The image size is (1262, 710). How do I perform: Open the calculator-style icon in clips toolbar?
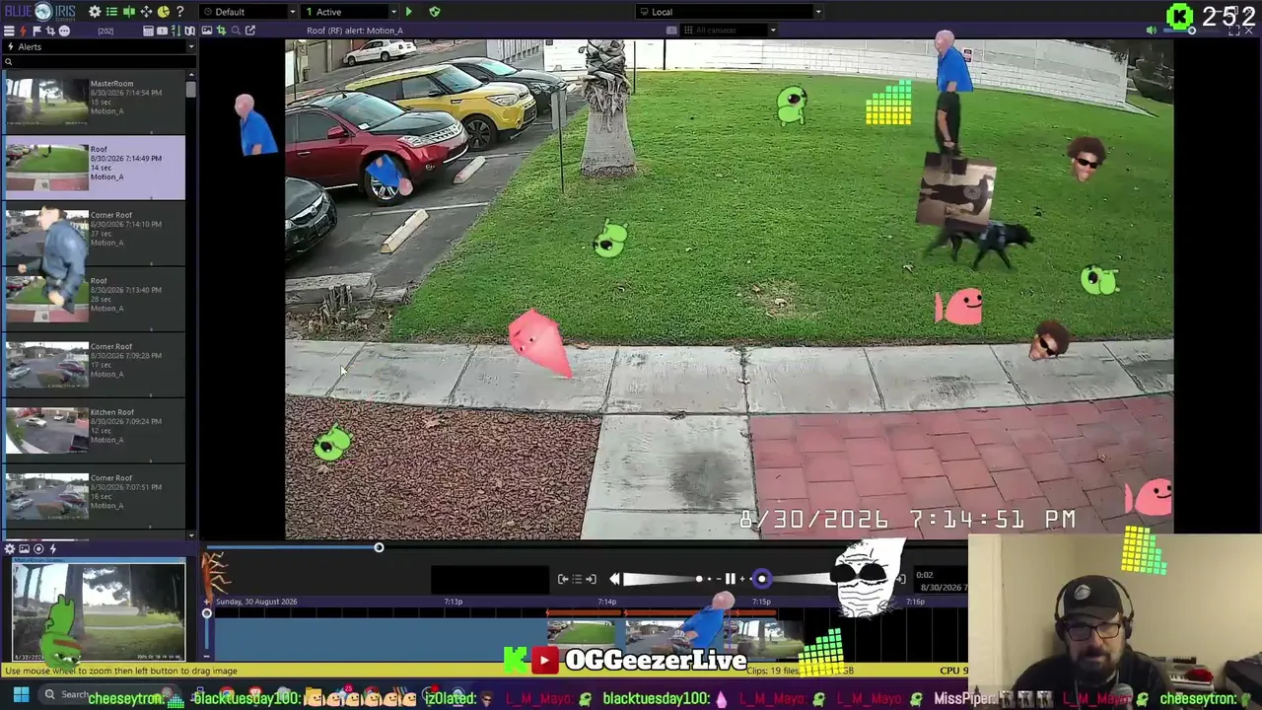coord(148,31)
